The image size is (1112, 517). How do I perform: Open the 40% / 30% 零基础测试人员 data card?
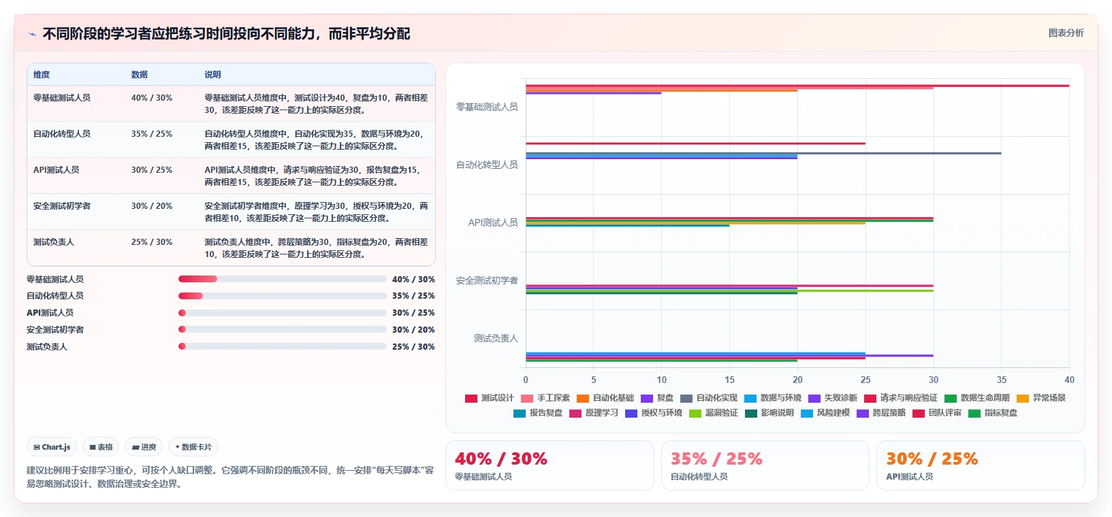[x=550, y=465]
